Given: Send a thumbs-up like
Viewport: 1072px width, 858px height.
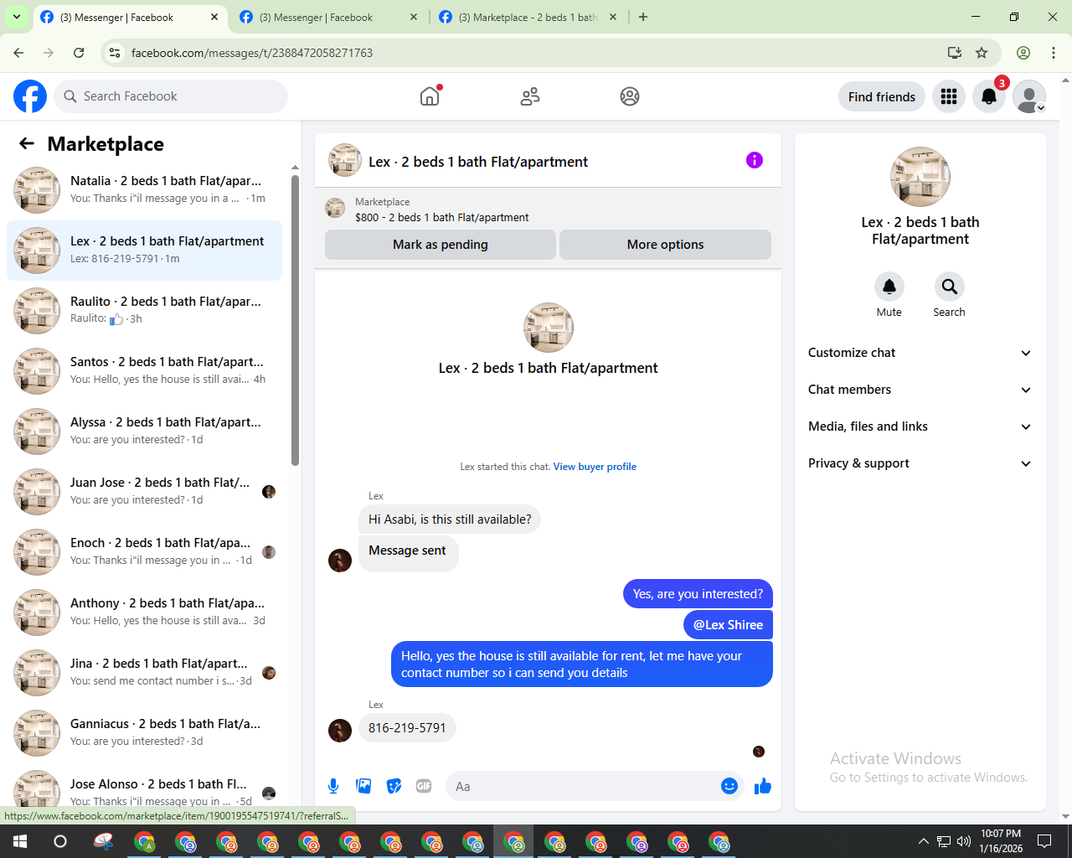Looking at the screenshot, I should point(763,786).
